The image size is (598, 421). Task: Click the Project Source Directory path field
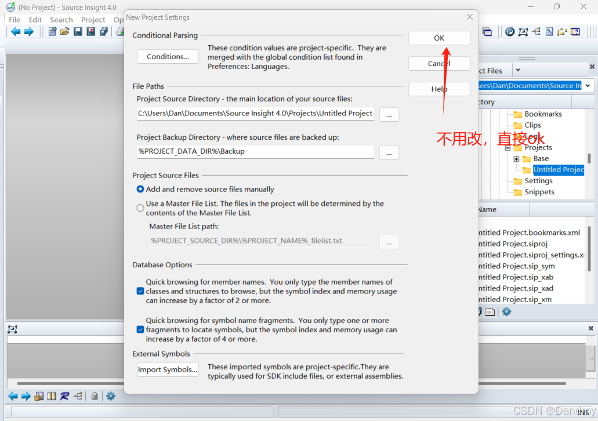[x=255, y=114]
